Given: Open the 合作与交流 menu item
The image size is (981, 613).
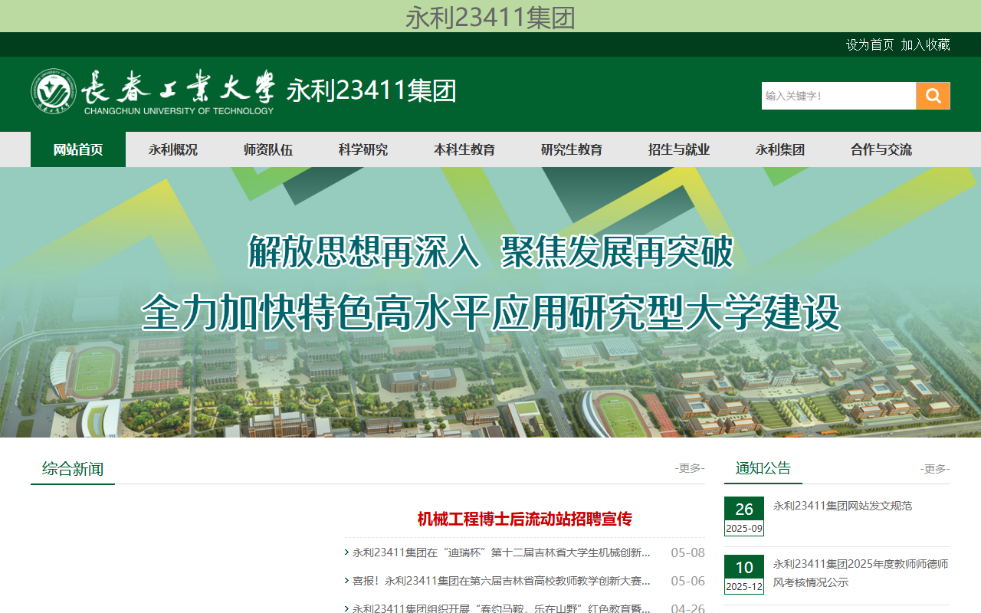Looking at the screenshot, I should [x=881, y=149].
